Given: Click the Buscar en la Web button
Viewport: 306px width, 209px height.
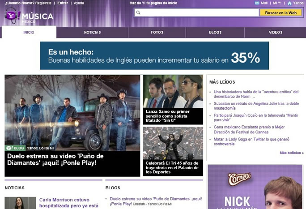Looking at the screenshot, I should click(x=280, y=13).
